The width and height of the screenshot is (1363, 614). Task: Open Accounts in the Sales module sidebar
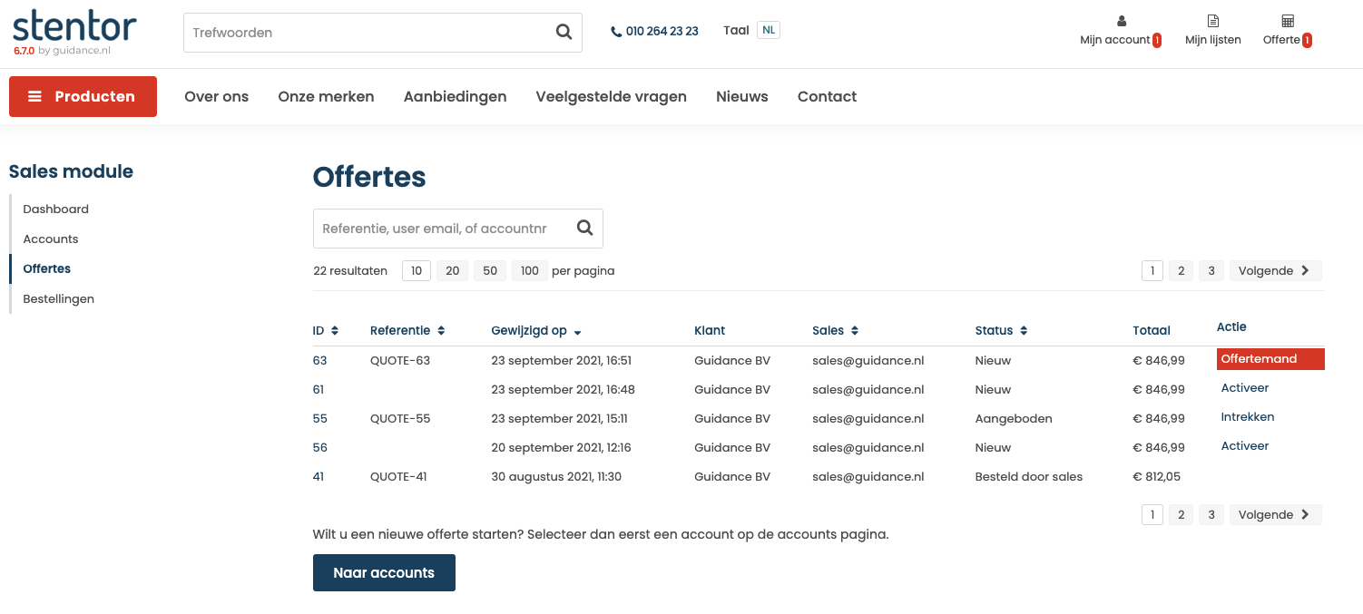click(51, 239)
